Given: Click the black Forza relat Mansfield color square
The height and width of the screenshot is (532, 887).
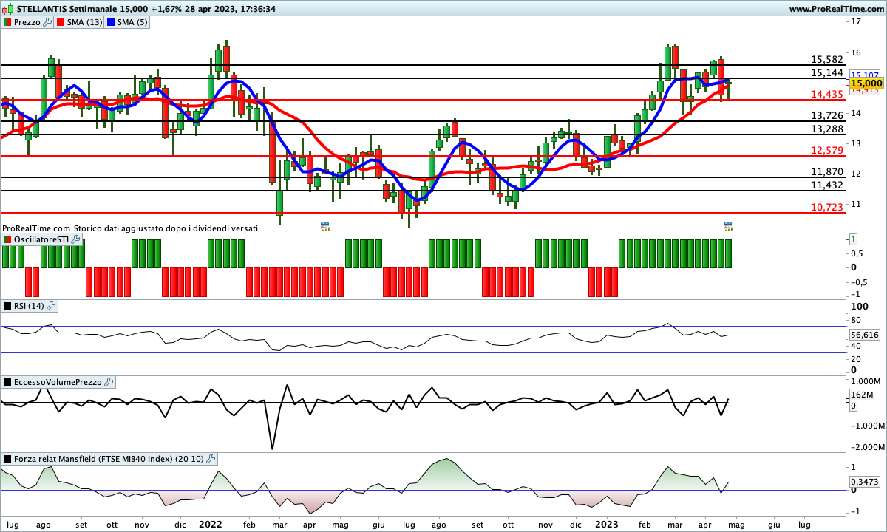Looking at the screenshot, I should [x=7, y=459].
